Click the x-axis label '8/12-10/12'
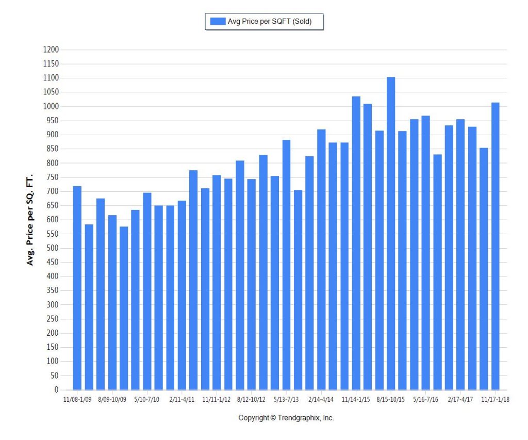528x440 pixels. [x=251, y=400]
